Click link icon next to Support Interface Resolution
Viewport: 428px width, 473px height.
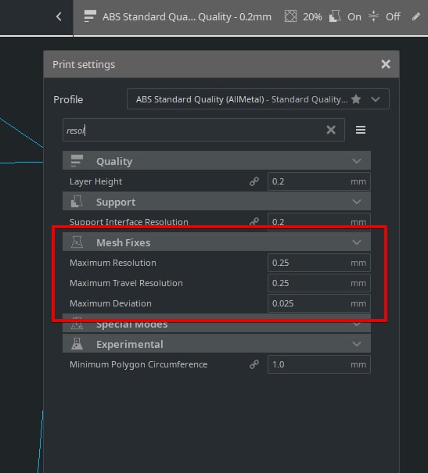[x=254, y=221]
